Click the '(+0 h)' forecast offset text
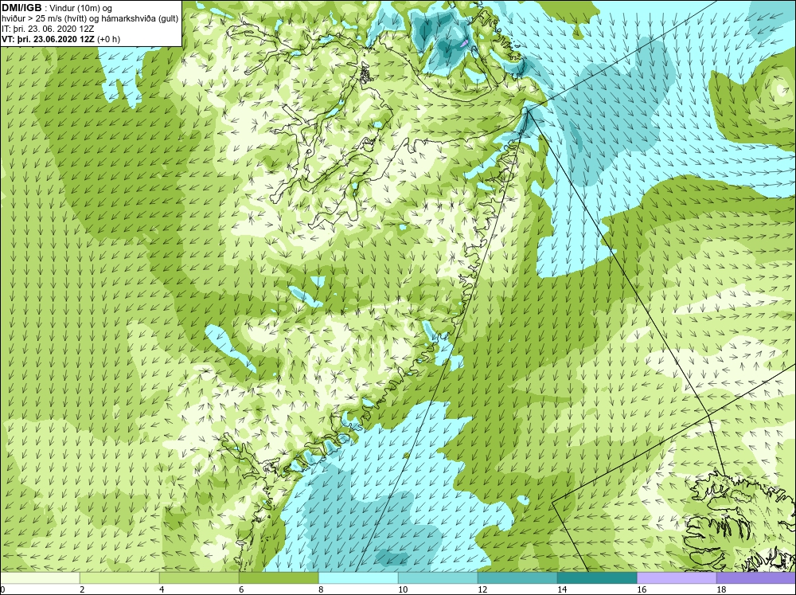This screenshot has height=595, width=796. point(108,39)
